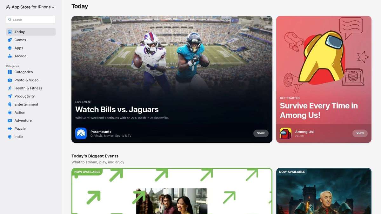Select the Today menu item
381x214 pixels.
coord(31,32)
